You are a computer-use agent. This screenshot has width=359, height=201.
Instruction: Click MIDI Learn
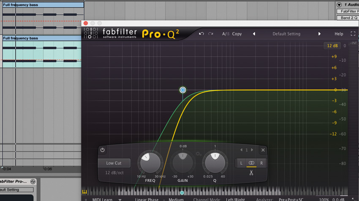pos(102,199)
